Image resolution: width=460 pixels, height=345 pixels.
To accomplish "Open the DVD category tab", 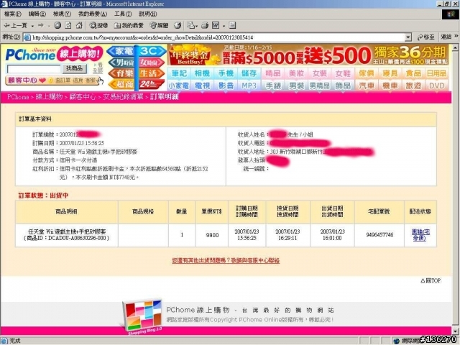I will (436, 86).
